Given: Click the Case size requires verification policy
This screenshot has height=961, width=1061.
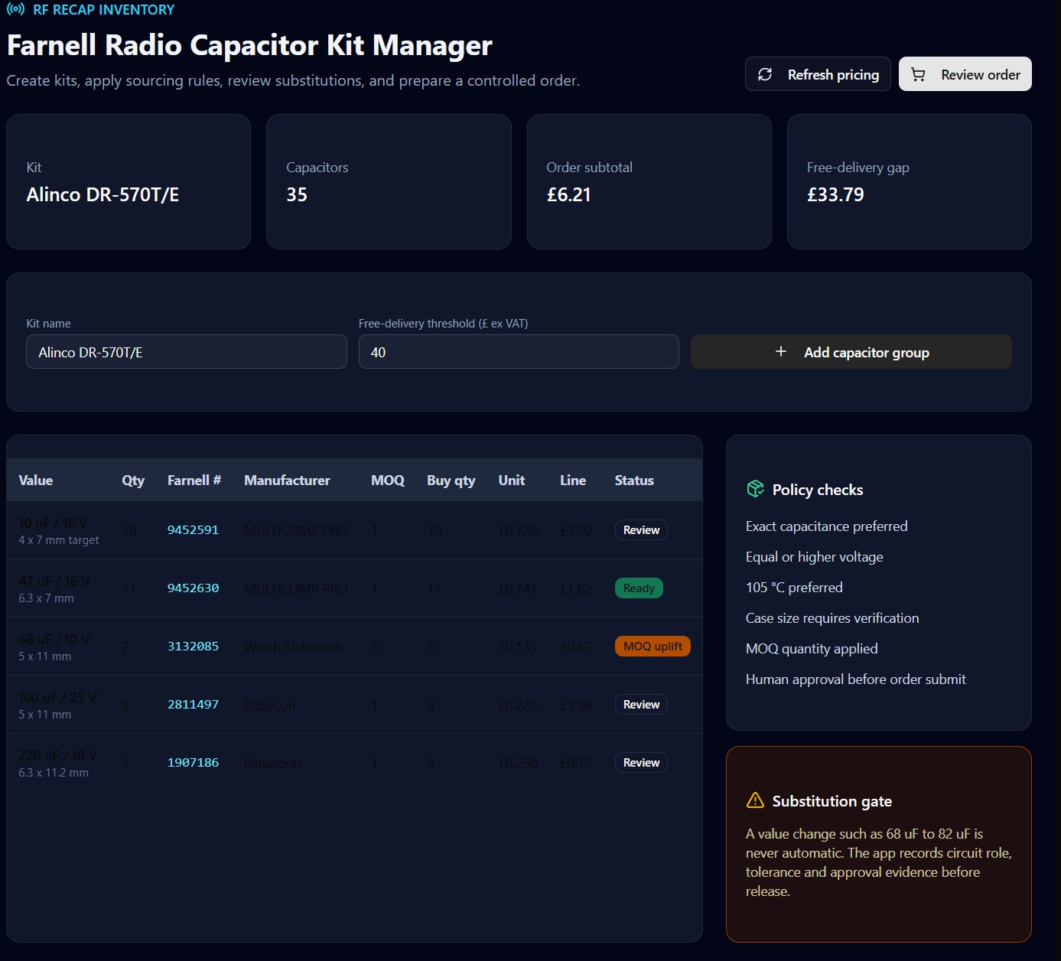Looking at the screenshot, I should tap(832, 617).
